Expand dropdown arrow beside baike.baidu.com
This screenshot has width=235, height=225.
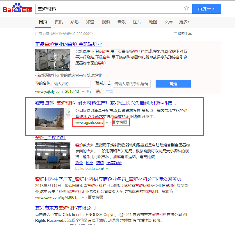(x=107, y=169)
